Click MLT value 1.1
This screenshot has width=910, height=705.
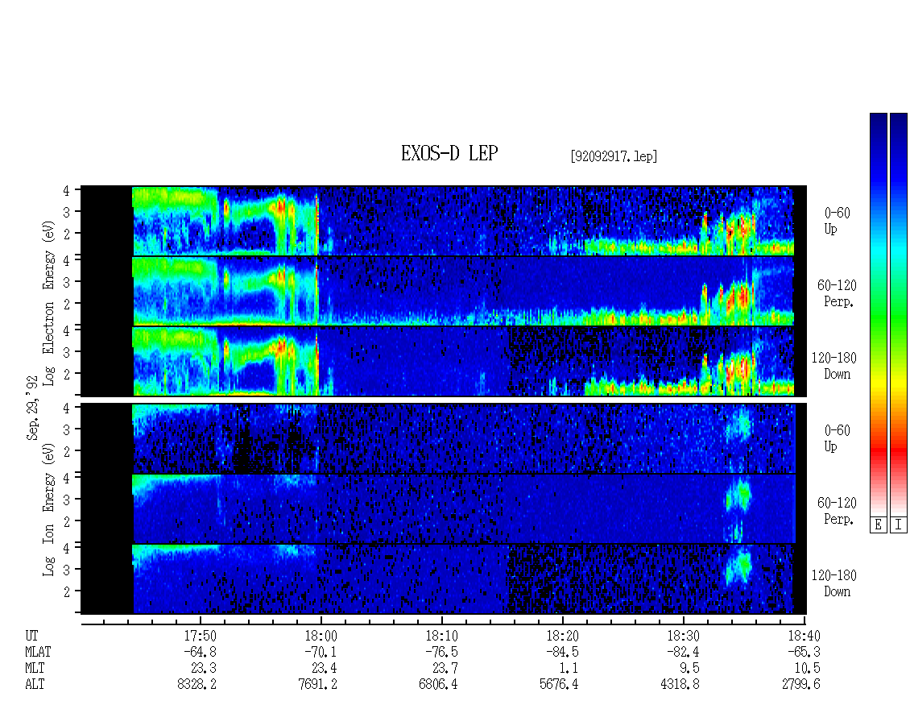(569, 669)
